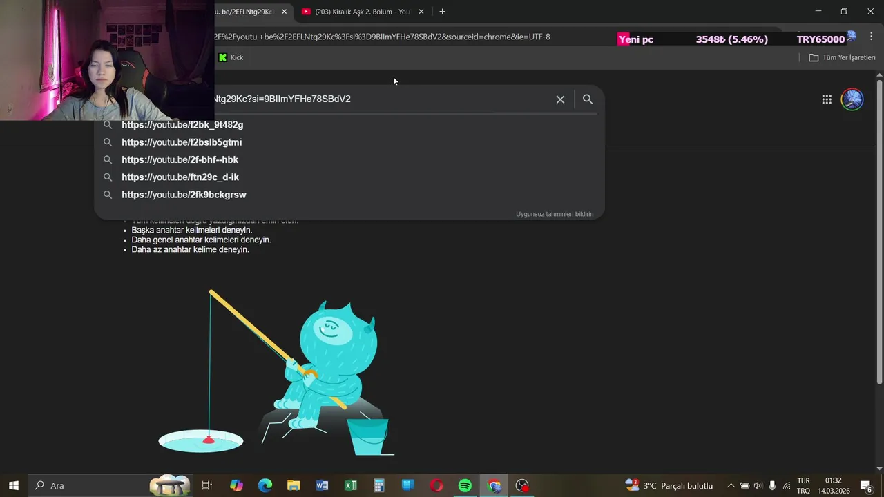884x497 pixels.
Task: Open Calculator from the taskbar
Action: click(379, 485)
